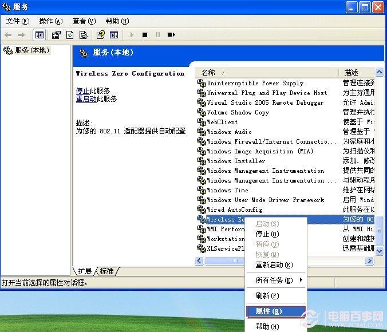Click gear icon of WebClient service

(x=202, y=122)
